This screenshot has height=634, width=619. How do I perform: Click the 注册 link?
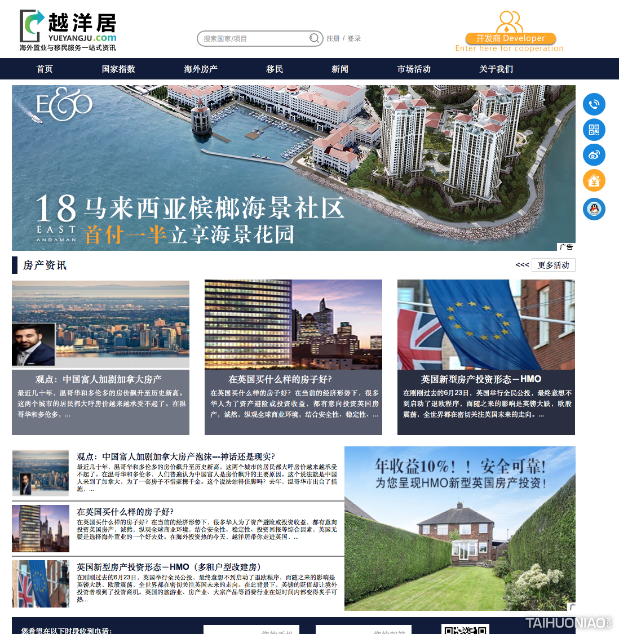pyautogui.click(x=333, y=38)
